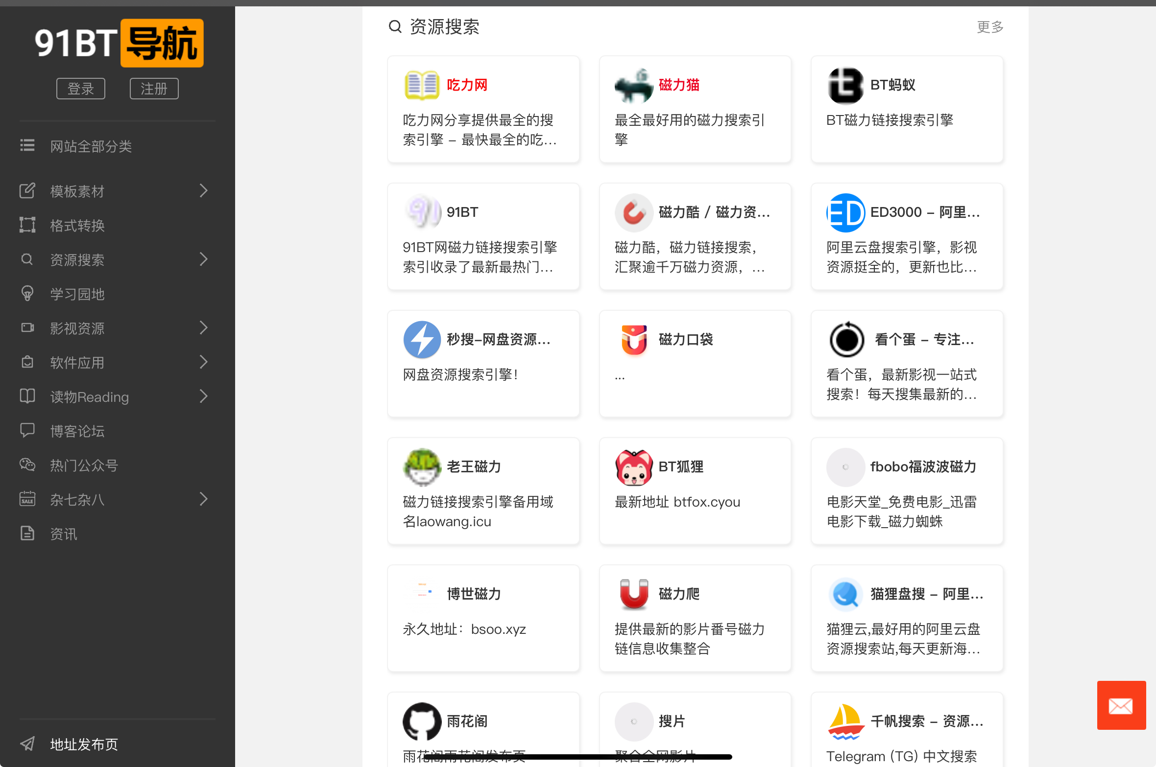Click the 热门公众号 WeChat icon
Image resolution: width=1156 pixels, height=767 pixels.
pyautogui.click(x=27, y=465)
